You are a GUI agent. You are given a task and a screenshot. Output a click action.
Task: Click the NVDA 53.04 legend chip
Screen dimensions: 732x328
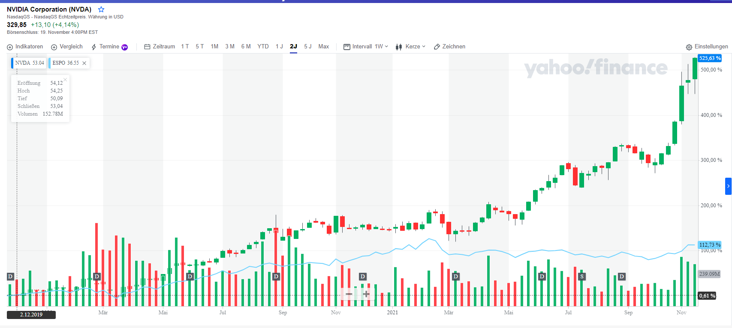click(x=29, y=63)
